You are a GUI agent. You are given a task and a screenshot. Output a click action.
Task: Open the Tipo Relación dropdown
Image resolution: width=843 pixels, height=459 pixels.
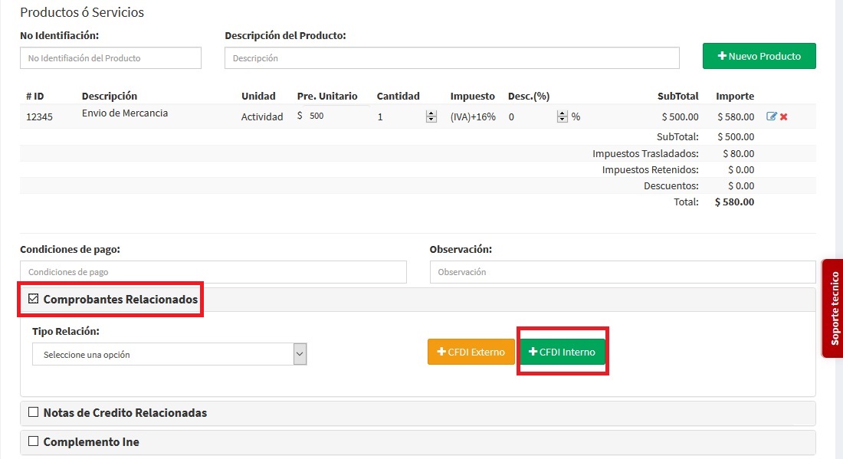click(x=169, y=354)
